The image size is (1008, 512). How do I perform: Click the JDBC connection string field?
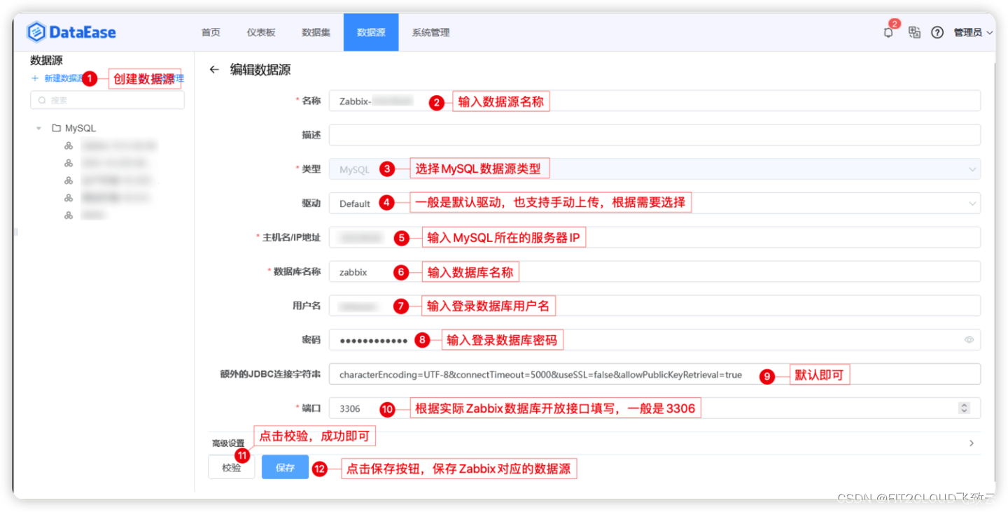654,374
